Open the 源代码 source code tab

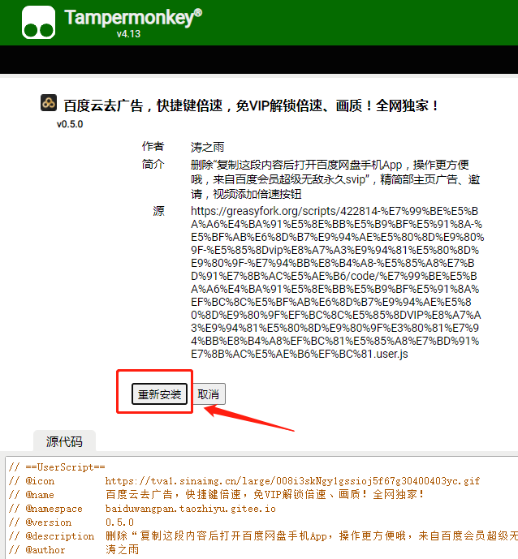click(x=64, y=441)
